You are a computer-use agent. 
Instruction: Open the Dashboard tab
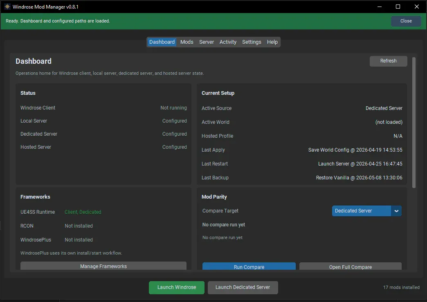tap(162, 42)
